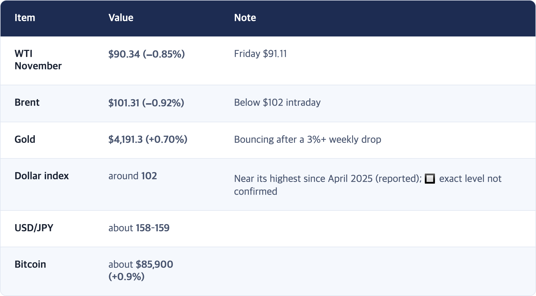Image resolution: width=536 pixels, height=296 pixels.
Task: Click the Gold row label
Action: [x=25, y=139]
